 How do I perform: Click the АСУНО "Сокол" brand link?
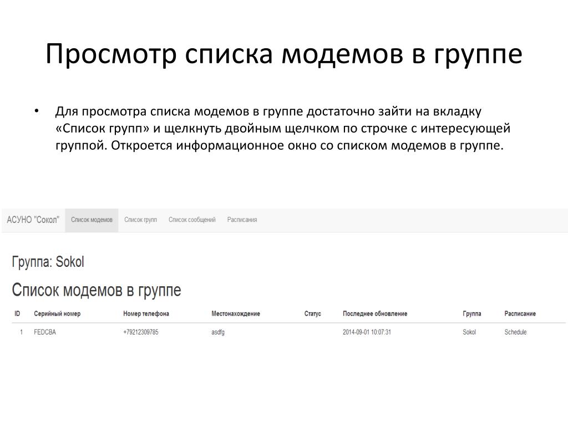(33, 220)
